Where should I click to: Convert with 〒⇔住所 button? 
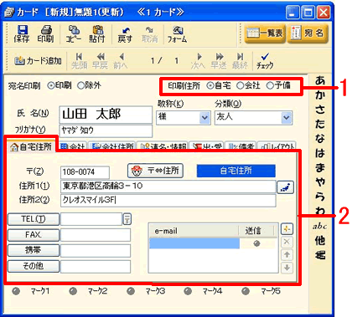click(155, 171)
